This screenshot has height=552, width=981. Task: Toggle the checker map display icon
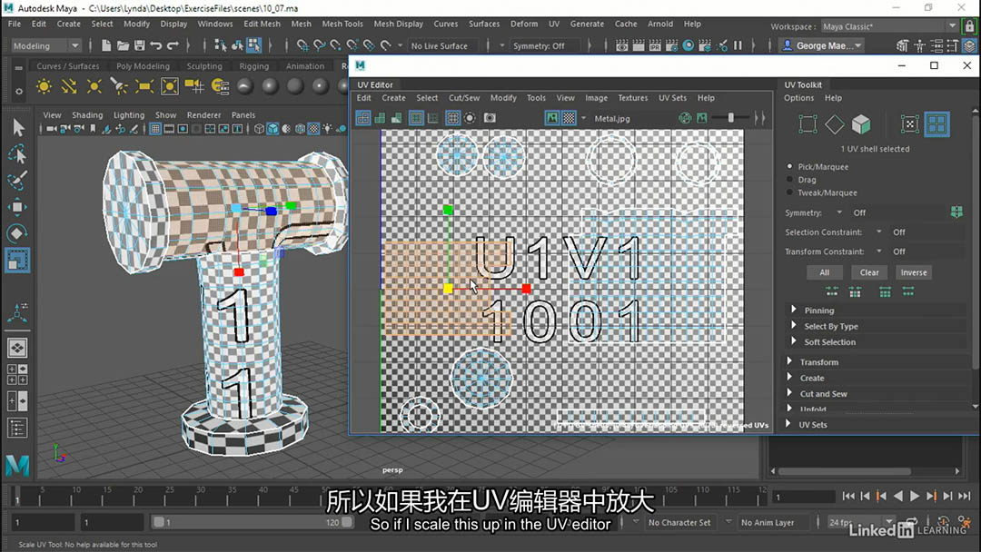tap(569, 118)
